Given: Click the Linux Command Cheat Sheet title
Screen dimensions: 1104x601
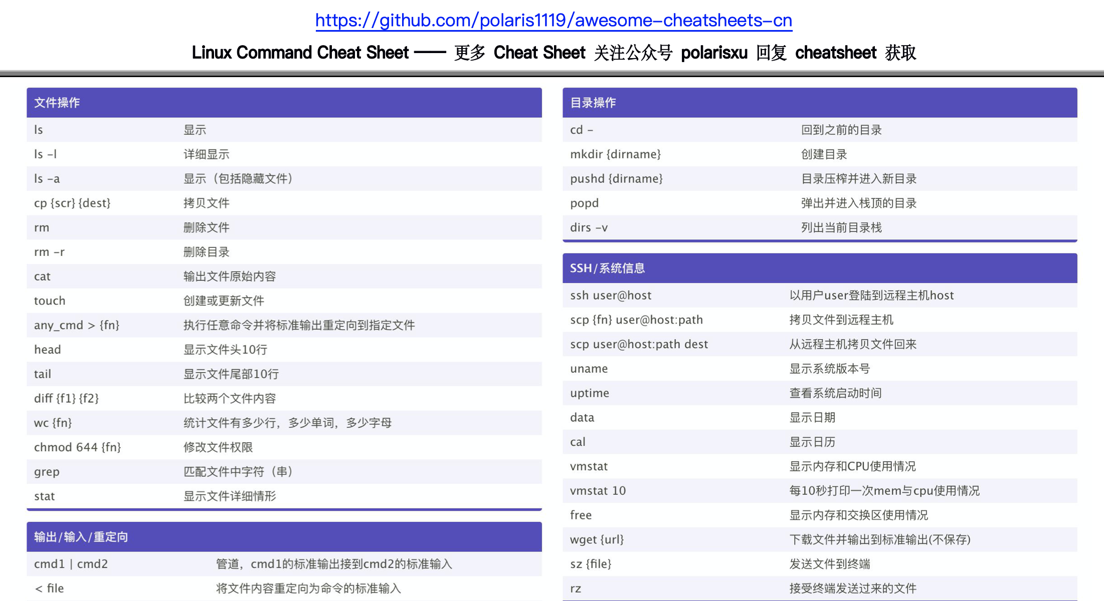Looking at the screenshot, I should point(300,53).
